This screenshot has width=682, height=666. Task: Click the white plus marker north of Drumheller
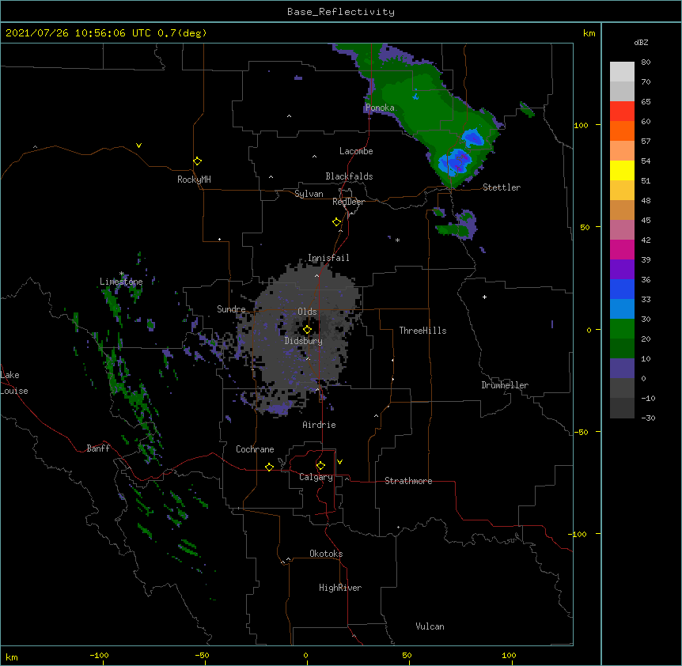pos(484,297)
